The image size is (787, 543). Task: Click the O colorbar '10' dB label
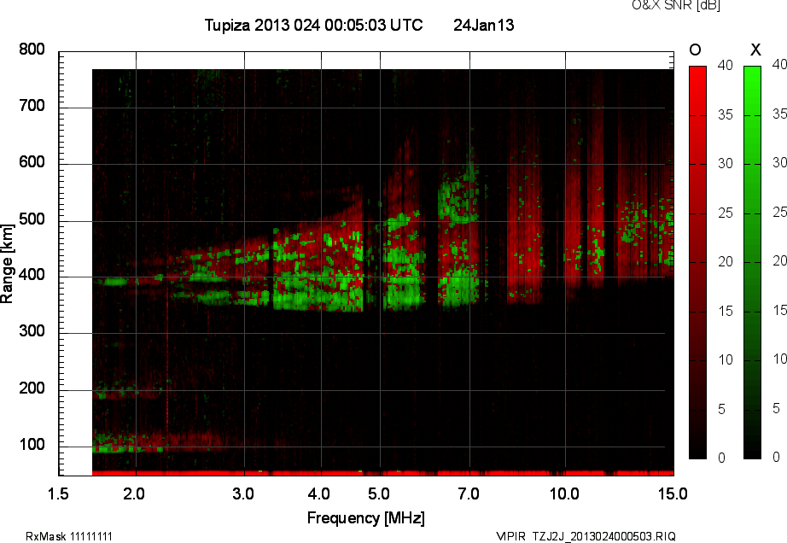tap(726, 359)
